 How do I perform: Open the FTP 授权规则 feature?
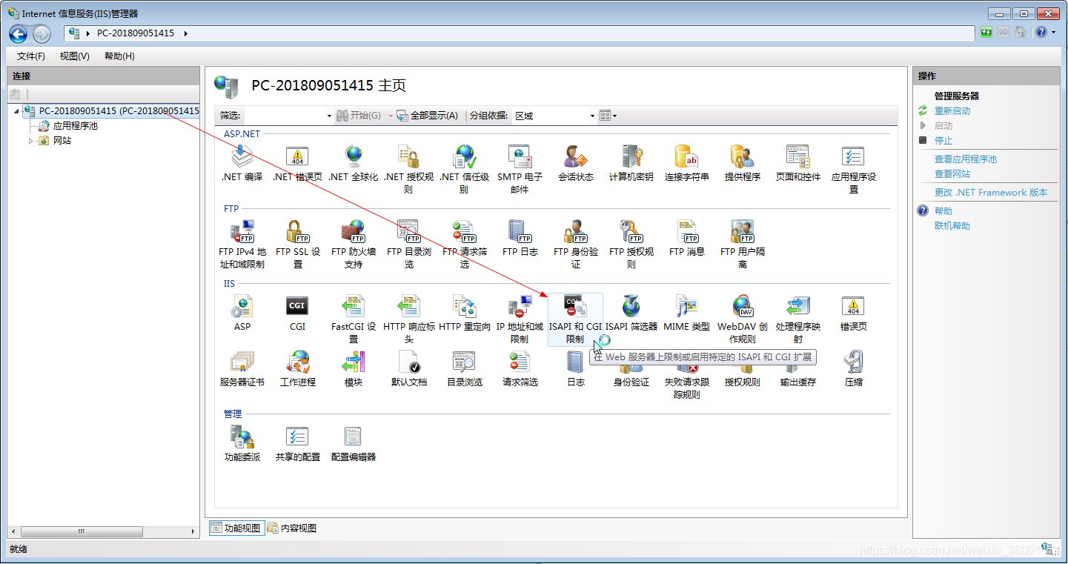point(631,244)
